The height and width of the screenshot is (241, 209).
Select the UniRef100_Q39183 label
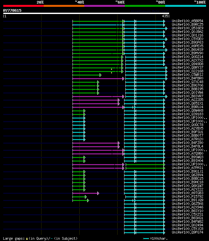[x=187, y=114]
